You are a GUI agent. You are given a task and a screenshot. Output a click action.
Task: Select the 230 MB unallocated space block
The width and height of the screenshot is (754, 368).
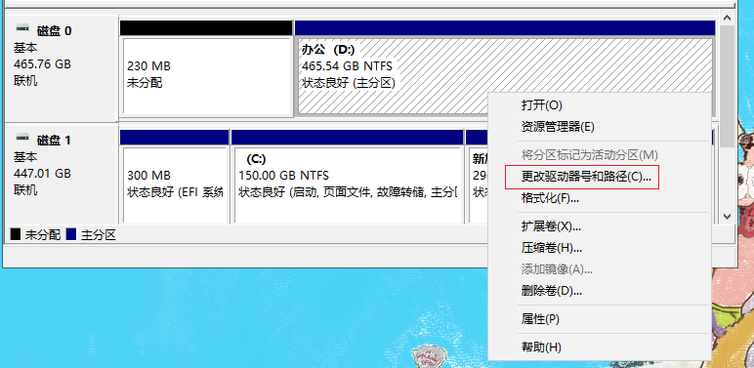point(208,76)
